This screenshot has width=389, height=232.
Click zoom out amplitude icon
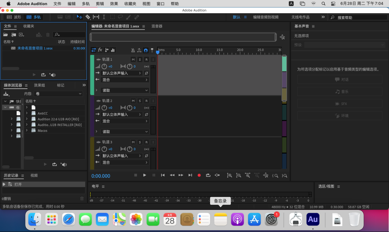pyautogui.click(x=239, y=176)
